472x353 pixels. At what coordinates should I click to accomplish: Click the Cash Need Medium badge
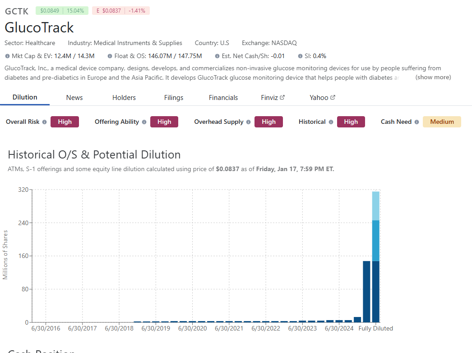442,122
